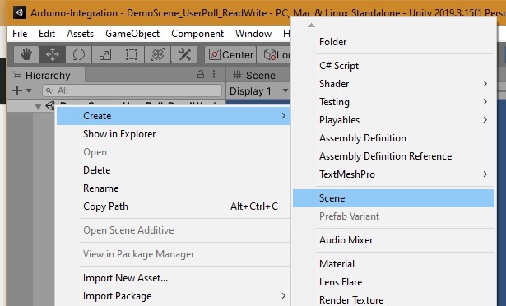Select the Transform tool icon

tap(157, 54)
